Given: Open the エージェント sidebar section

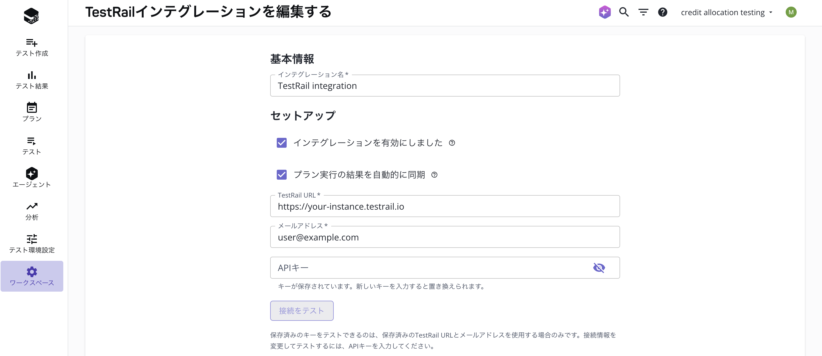Looking at the screenshot, I should pyautogui.click(x=32, y=178).
